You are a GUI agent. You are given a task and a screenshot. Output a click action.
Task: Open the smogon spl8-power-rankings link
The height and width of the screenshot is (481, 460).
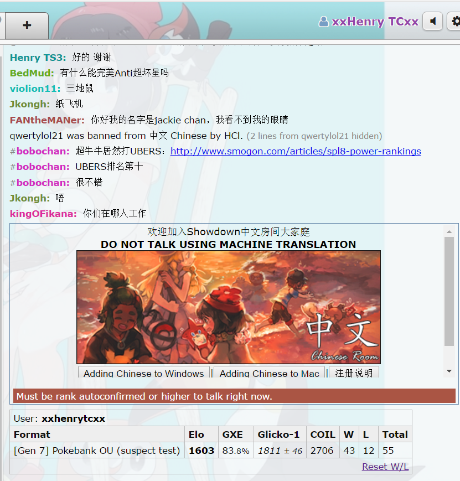pos(296,151)
